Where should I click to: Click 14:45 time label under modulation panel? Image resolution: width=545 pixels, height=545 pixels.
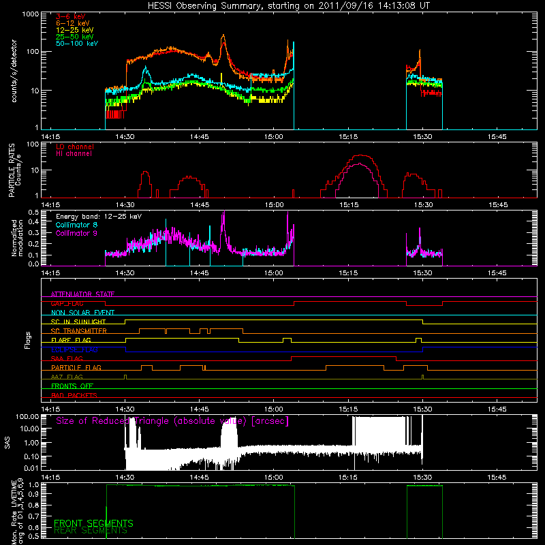pos(200,273)
